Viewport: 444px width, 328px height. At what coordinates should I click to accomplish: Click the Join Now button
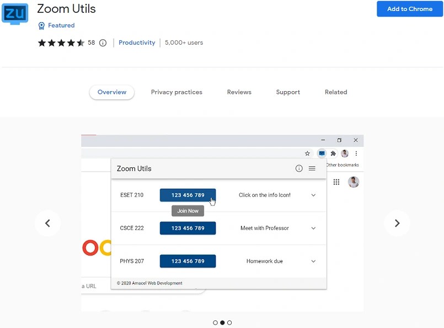tap(188, 210)
